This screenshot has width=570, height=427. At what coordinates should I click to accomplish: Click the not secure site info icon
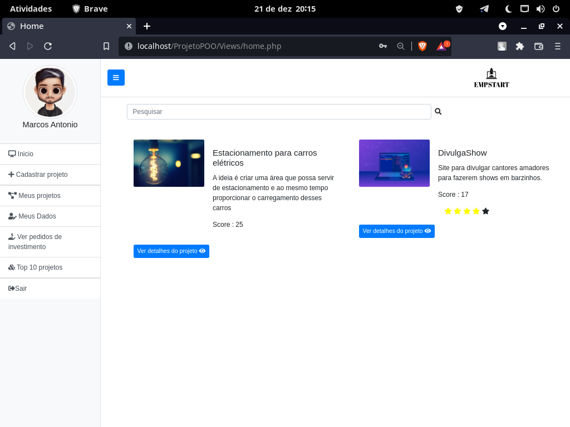[129, 46]
